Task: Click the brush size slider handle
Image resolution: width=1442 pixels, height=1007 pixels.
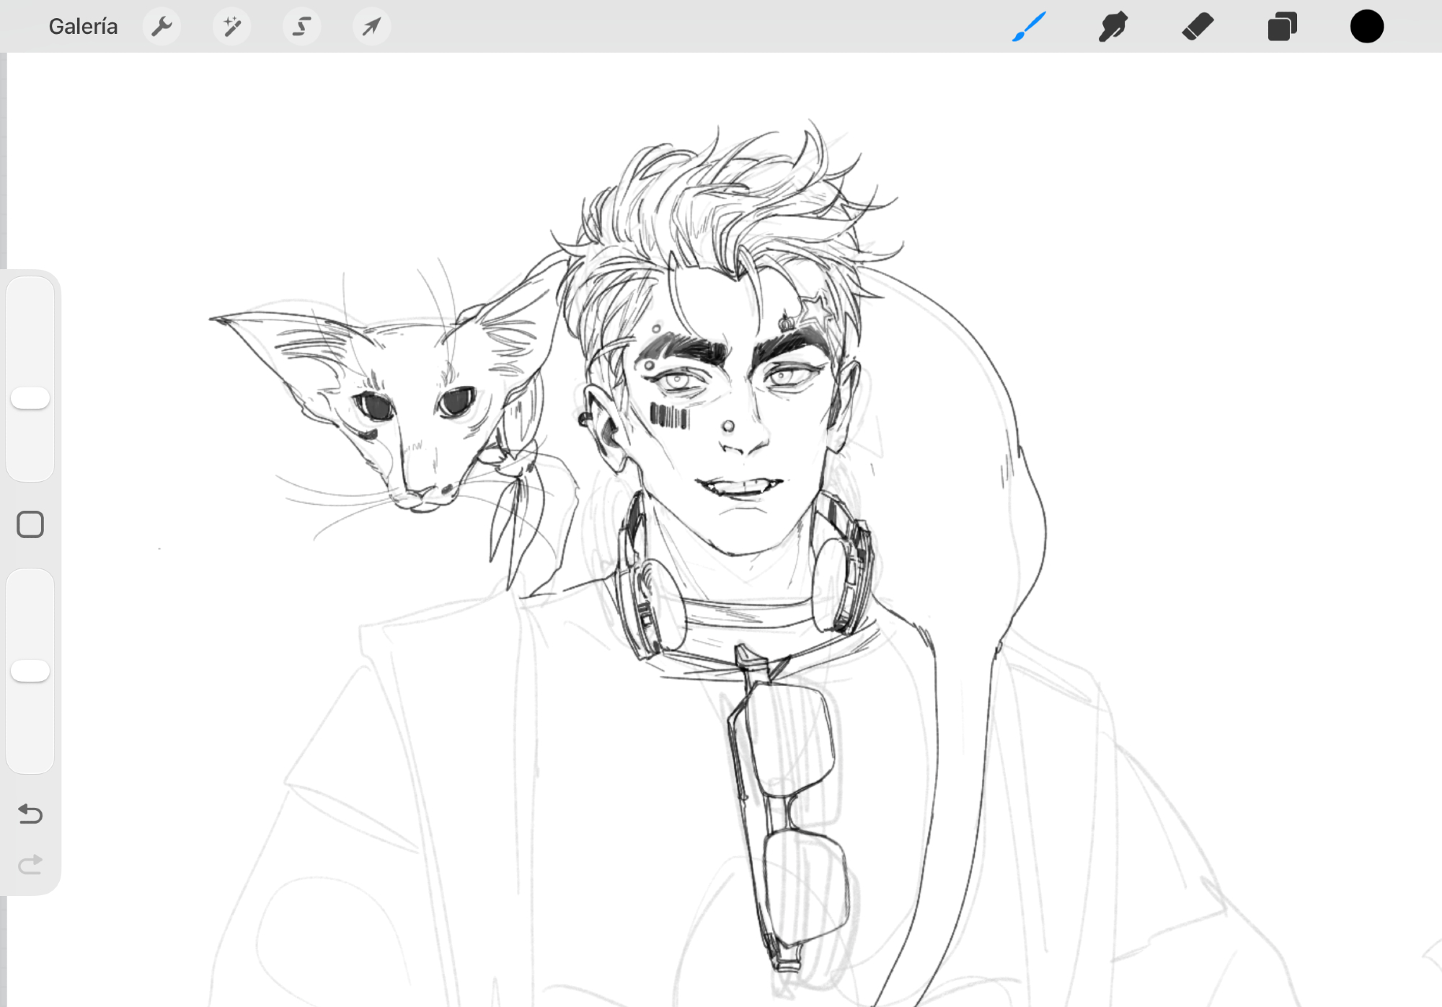Action: 30,398
